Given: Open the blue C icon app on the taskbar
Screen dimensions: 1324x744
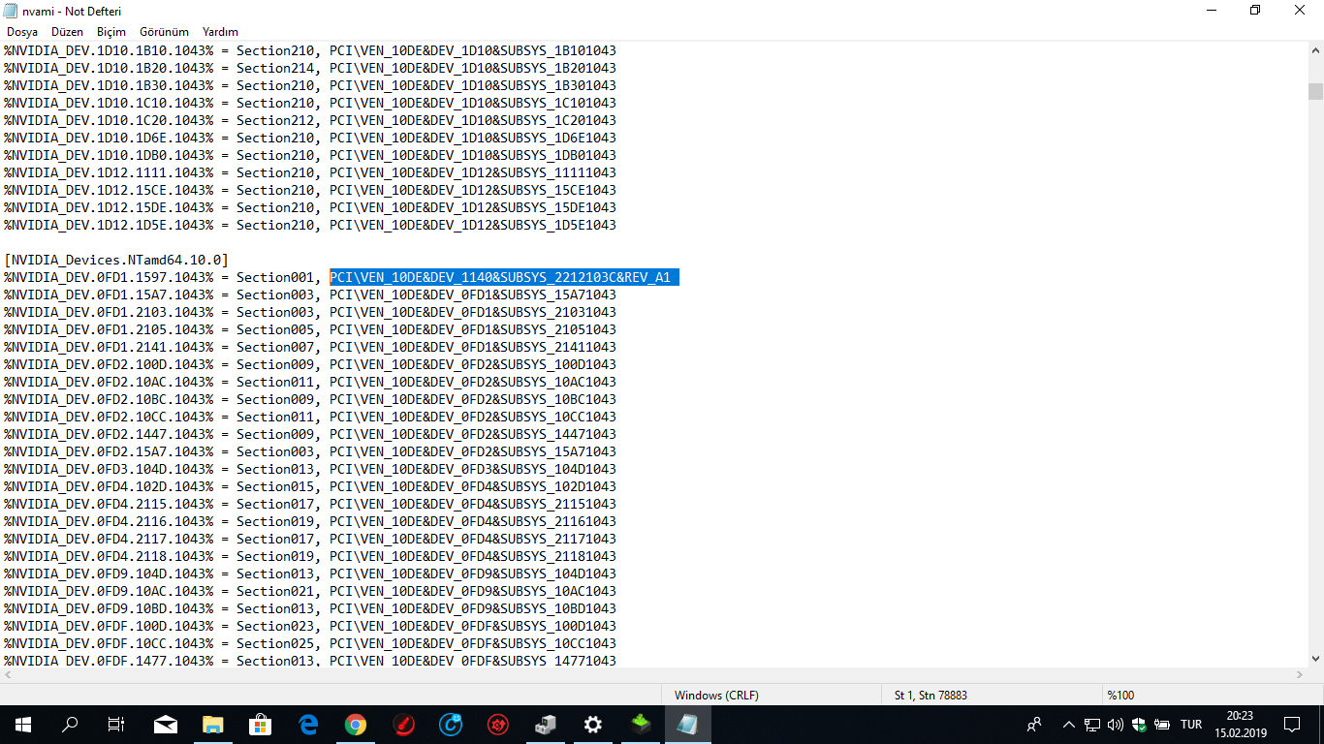Looking at the screenshot, I should (x=451, y=724).
